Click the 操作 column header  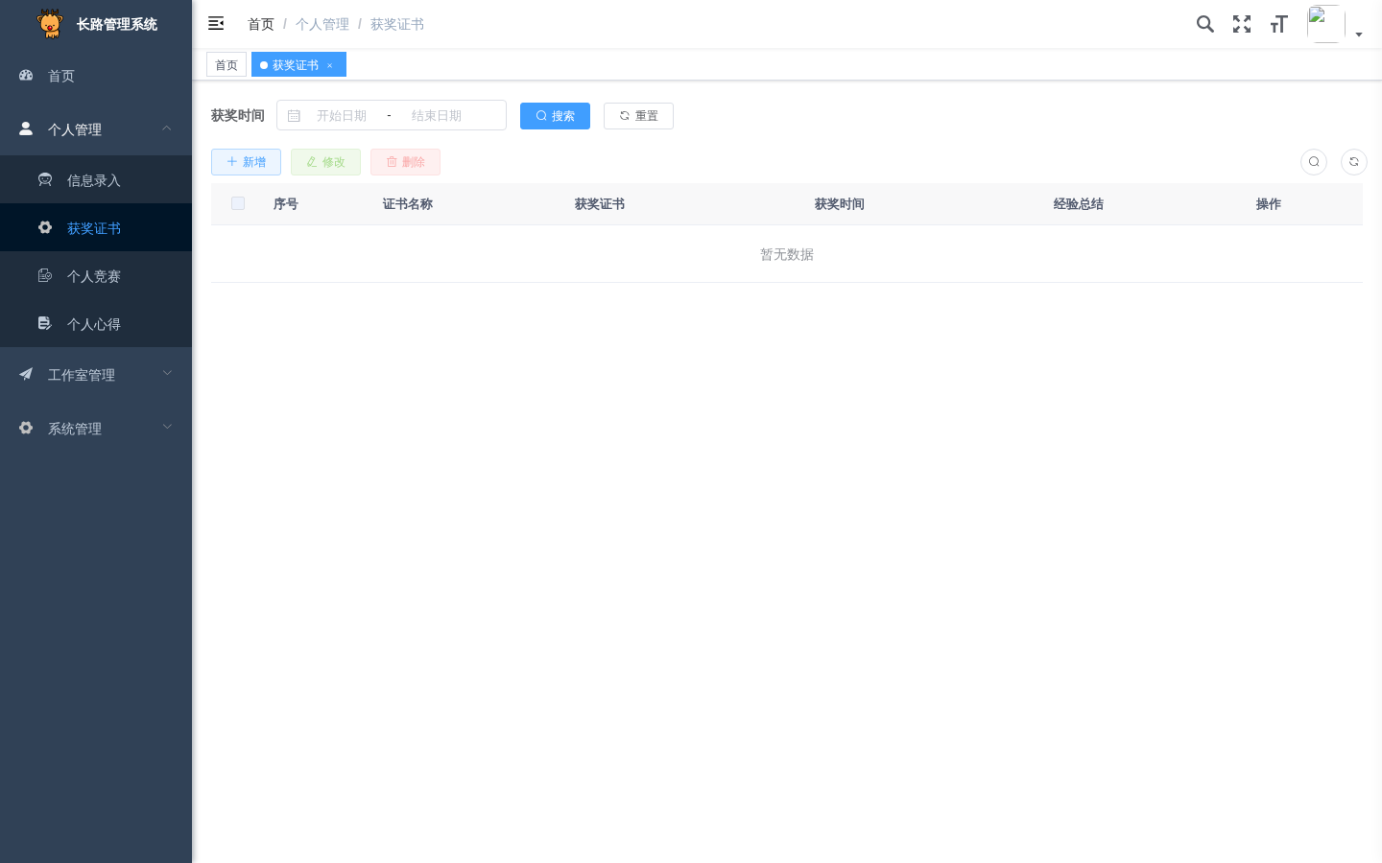(1269, 204)
